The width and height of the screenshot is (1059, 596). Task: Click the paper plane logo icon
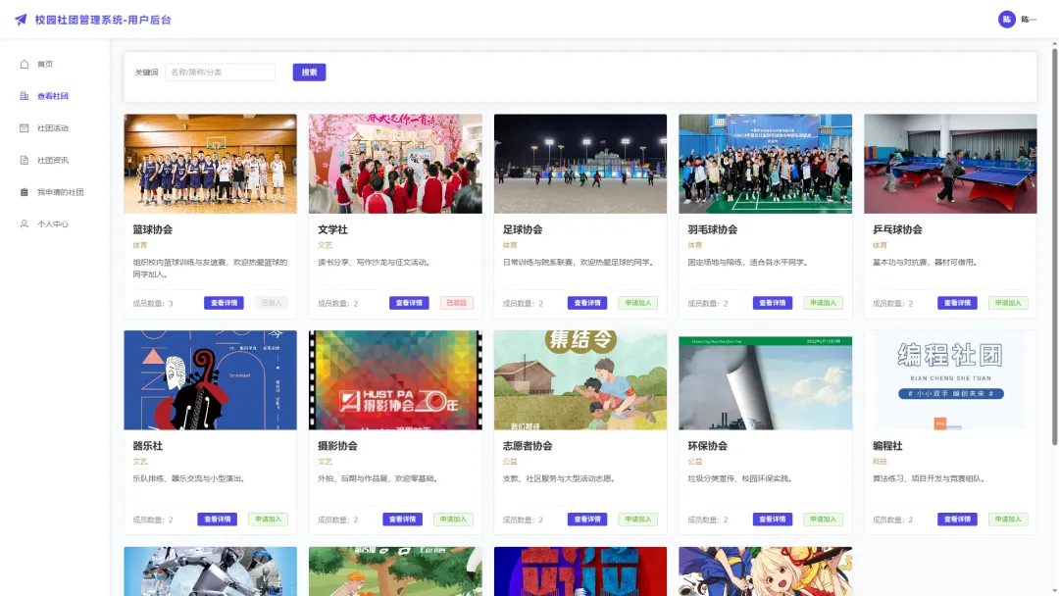[21, 20]
